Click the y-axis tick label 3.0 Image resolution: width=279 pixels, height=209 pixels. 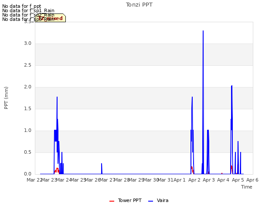28,44
